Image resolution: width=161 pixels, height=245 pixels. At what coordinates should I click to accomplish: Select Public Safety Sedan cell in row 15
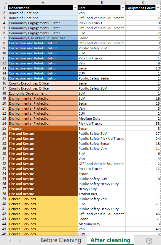click(x=102, y=78)
